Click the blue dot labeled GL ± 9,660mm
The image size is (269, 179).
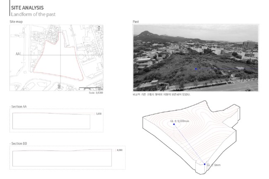[174, 124]
